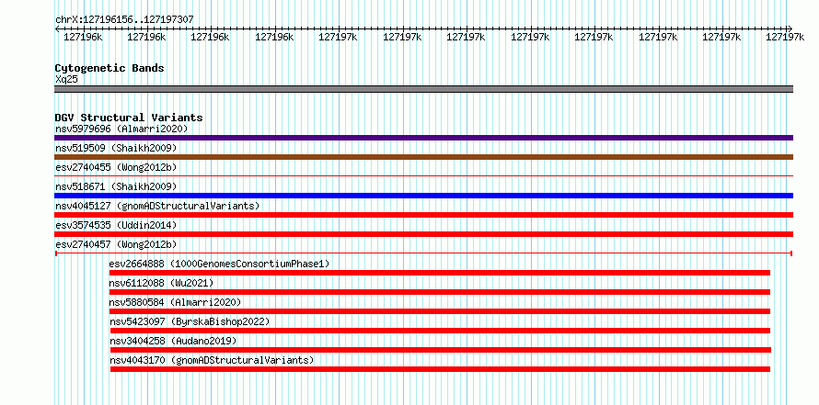
Task: Open esv2740457 (Wong2012b) variant label
Action: coord(116,244)
